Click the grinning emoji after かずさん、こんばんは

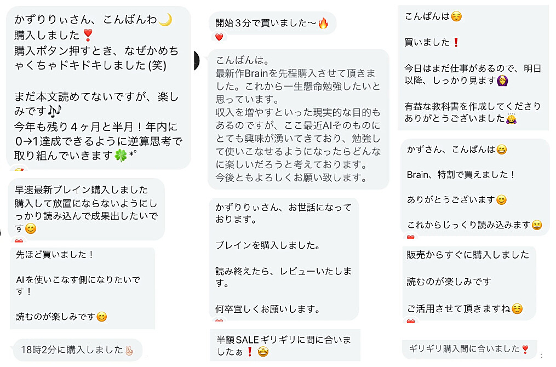click(501, 149)
